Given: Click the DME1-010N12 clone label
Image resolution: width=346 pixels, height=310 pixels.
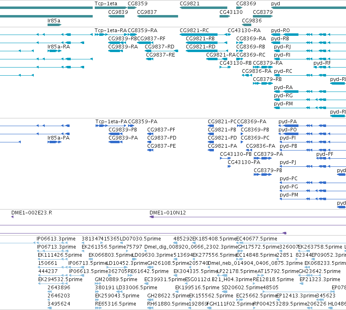Looking at the screenshot, I should [x=168, y=213].
